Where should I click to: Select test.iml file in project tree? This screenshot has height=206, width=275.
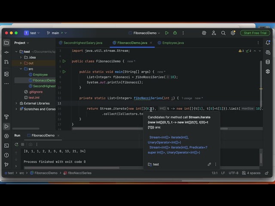tap(32, 97)
